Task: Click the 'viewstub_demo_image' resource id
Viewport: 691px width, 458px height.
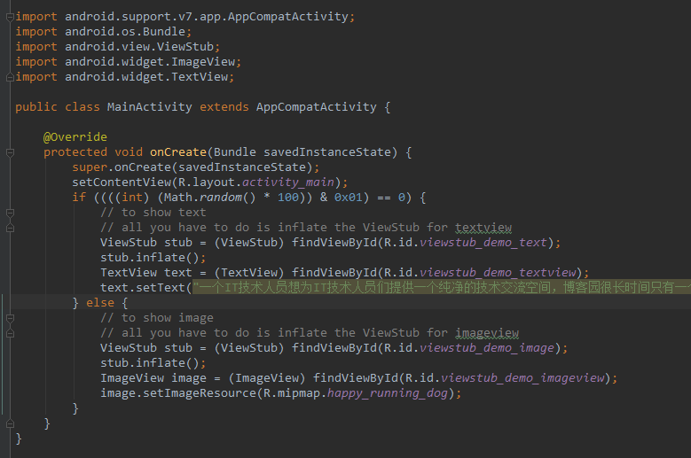Action: pyautogui.click(x=486, y=347)
